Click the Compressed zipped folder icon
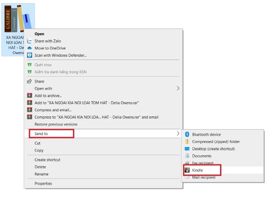Image resolution: width=275 pixels, height=202 pixels. (x=187, y=142)
